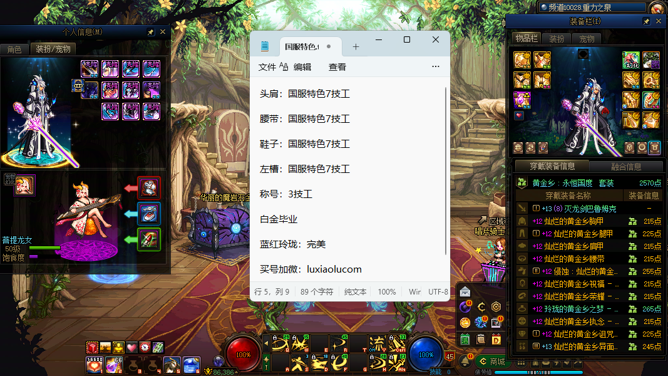Switch to the 融合信息 tab

(625, 167)
